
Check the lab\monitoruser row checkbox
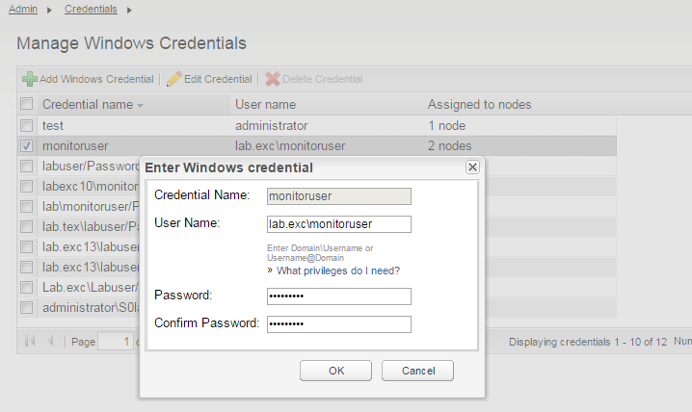[x=26, y=206]
